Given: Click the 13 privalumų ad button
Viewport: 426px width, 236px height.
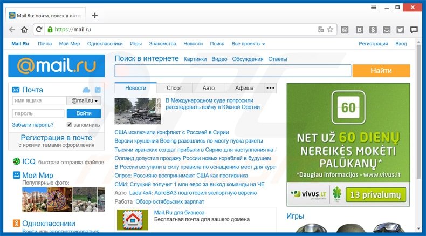Looking at the screenshot, I should coord(376,194).
